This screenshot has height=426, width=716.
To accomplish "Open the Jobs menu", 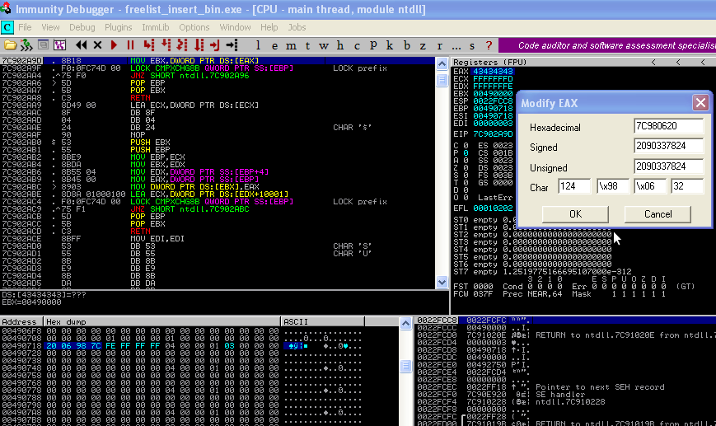I will (x=297, y=27).
